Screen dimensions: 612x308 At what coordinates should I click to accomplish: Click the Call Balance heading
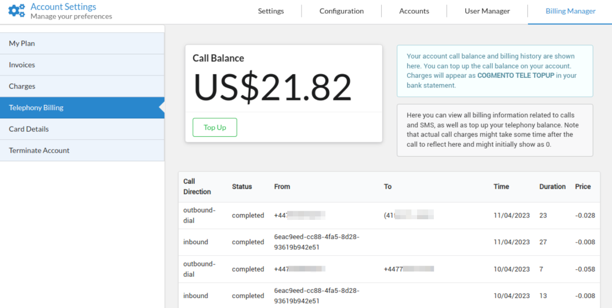(218, 58)
